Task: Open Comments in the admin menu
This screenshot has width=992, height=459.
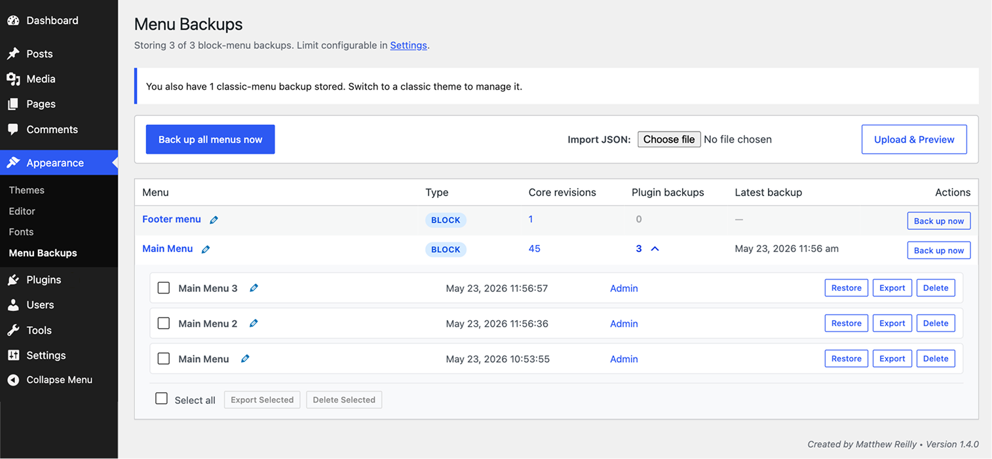Action: [52, 129]
